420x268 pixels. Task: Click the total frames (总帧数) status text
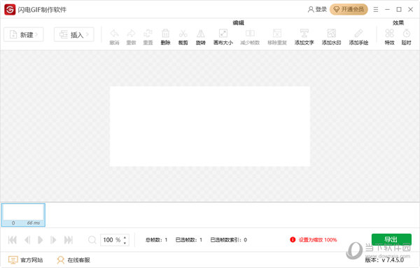[x=156, y=240]
